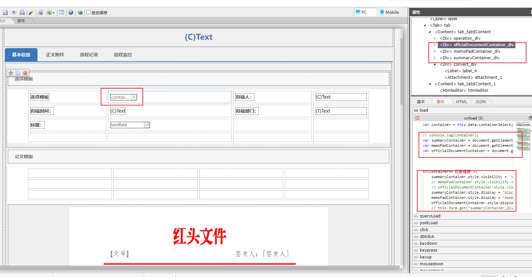532x277 pixels.
Task: Open the JSON properties tab
Action: 480,102
